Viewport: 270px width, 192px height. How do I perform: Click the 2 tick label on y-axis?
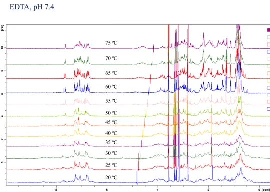click(x=2, y=139)
